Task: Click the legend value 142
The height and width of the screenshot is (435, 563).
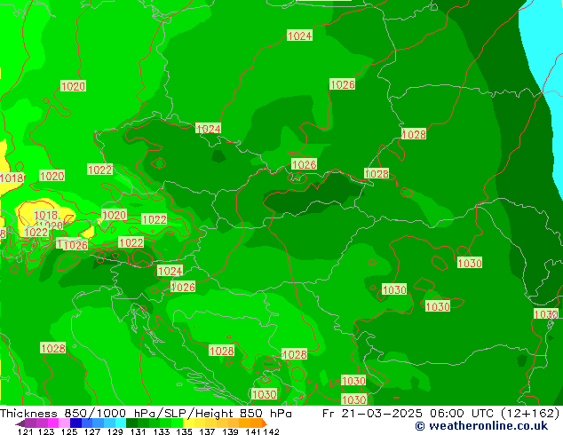Action: (x=272, y=431)
